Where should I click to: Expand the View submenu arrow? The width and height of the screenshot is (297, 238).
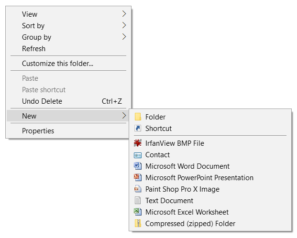coord(124,14)
